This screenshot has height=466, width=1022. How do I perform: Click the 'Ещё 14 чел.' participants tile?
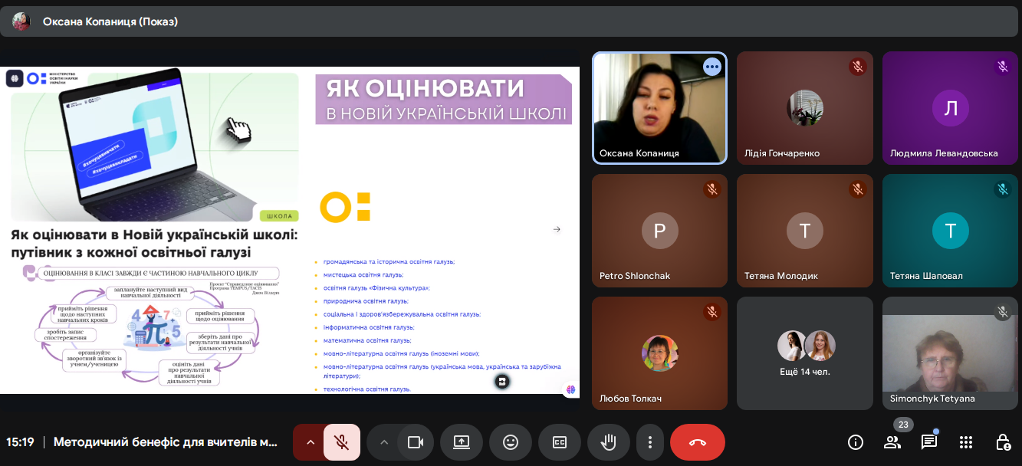point(804,353)
